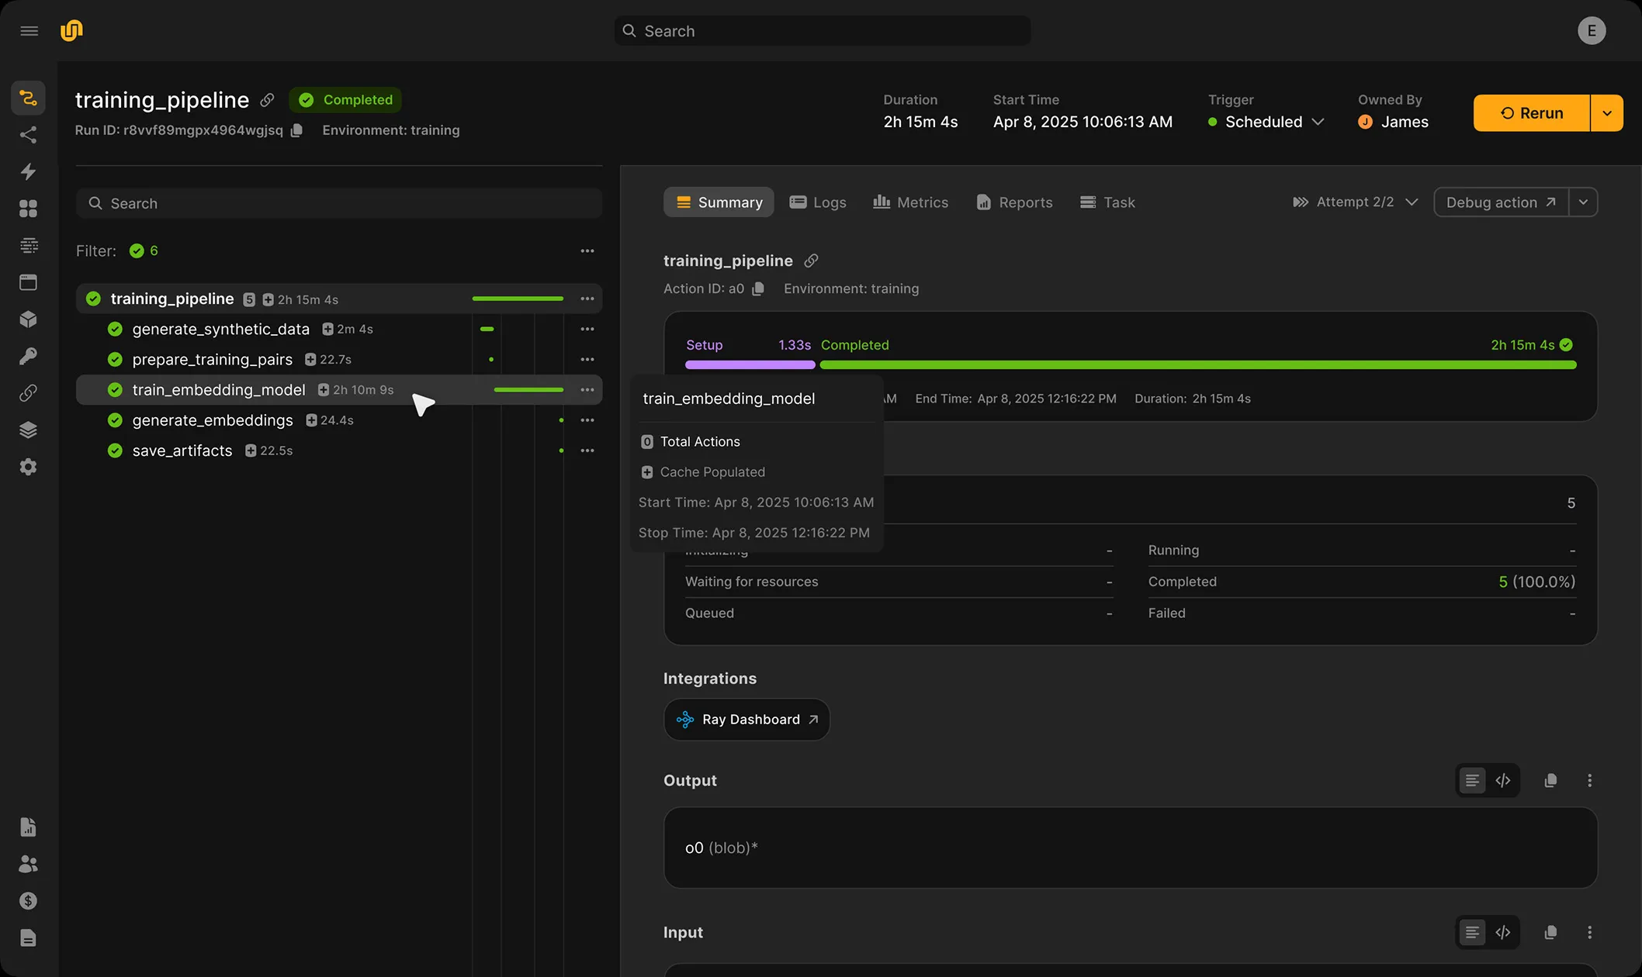
Task: Switch Output to raw code view
Action: coord(1503,781)
